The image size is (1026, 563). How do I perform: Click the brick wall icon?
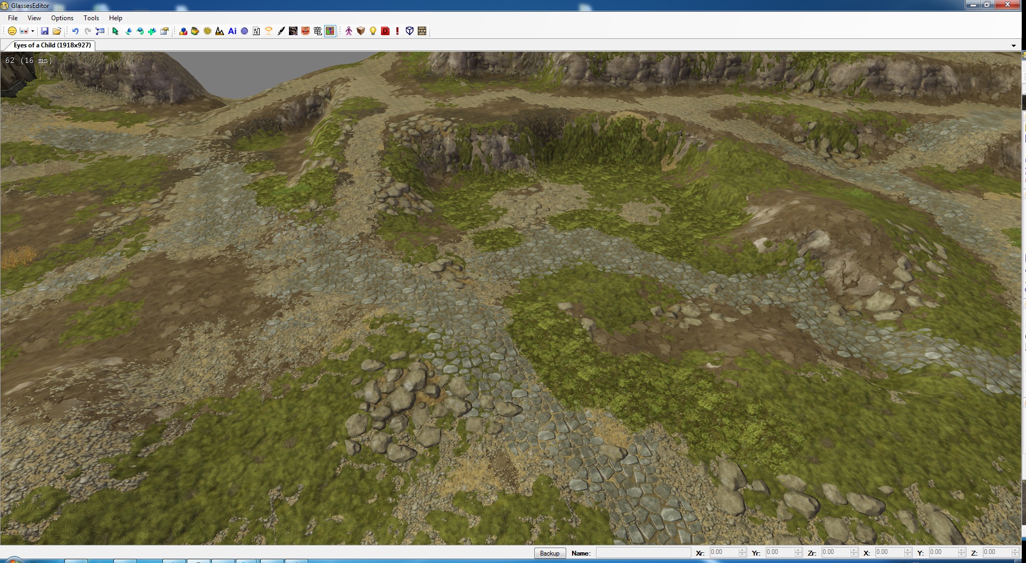click(x=422, y=31)
